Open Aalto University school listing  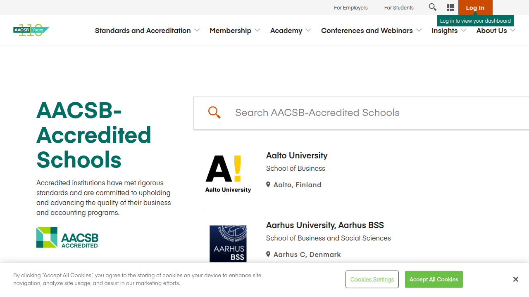click(297, 156)
